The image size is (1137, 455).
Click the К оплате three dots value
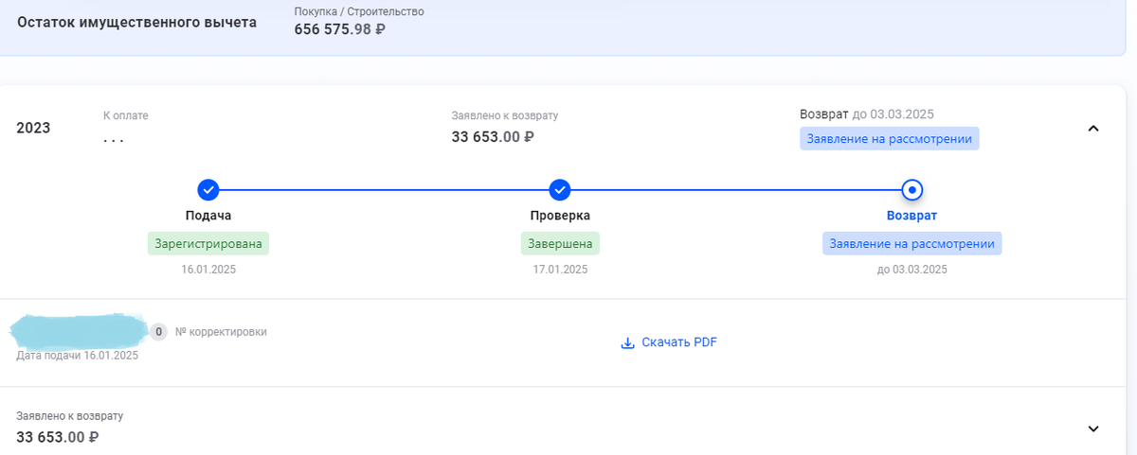(x=114, y=139)
